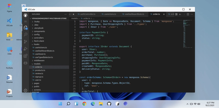Switch to the useDashboardStats.ts tab
The image size is (219, 108).
[133, 14]
